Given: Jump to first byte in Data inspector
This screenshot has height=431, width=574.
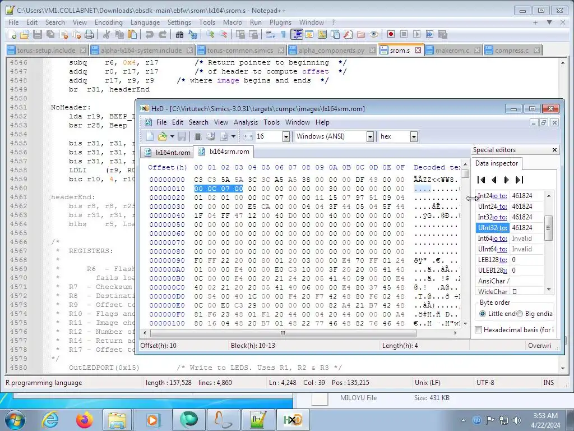Looking at the screenshot, I should coord(482,180).
